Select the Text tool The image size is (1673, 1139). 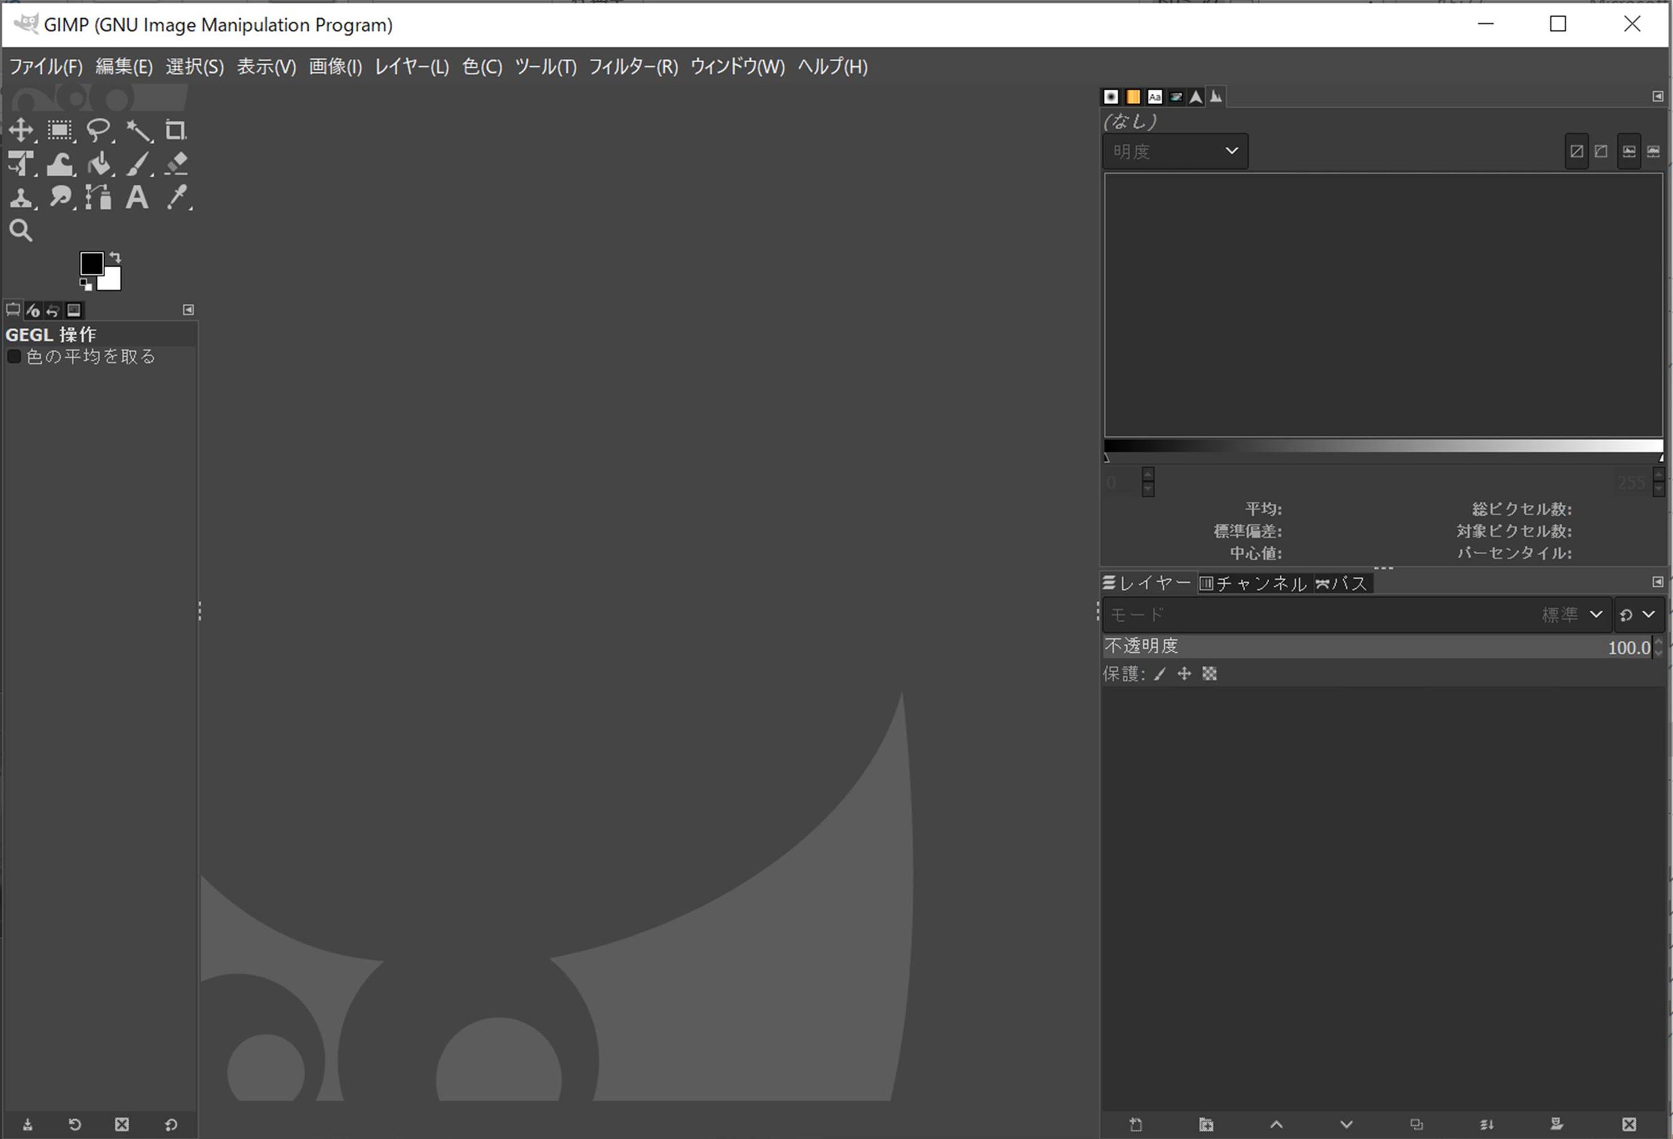click(137, 197)
